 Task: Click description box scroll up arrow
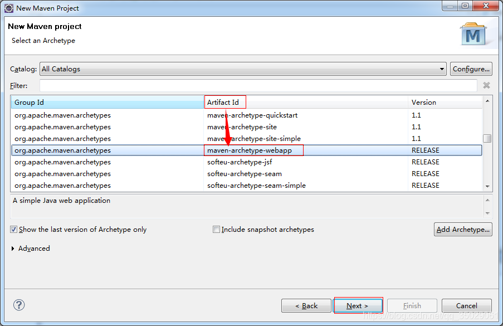click(x=487, y=200)
